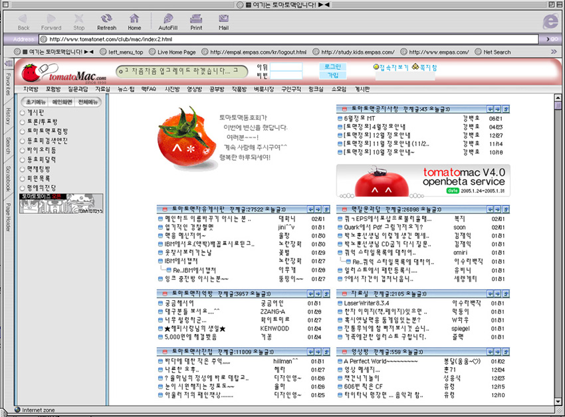This screenshot has height=417, width=565.
Task: Click the Home toolbar icon
Action: tap(134, 21)
